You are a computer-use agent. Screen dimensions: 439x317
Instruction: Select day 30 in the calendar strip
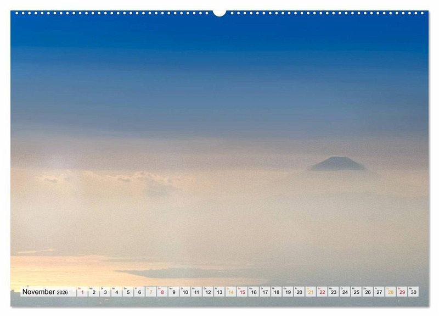click(414, 292)
